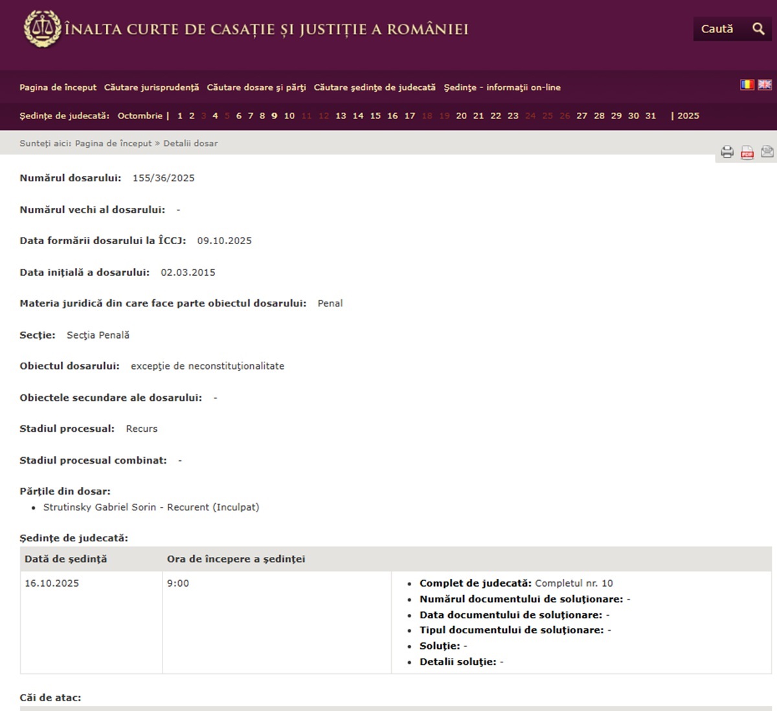The width and height of the screenshot is (777, 711).
Task: Select hearing day 21
Action: click(479, 116)
